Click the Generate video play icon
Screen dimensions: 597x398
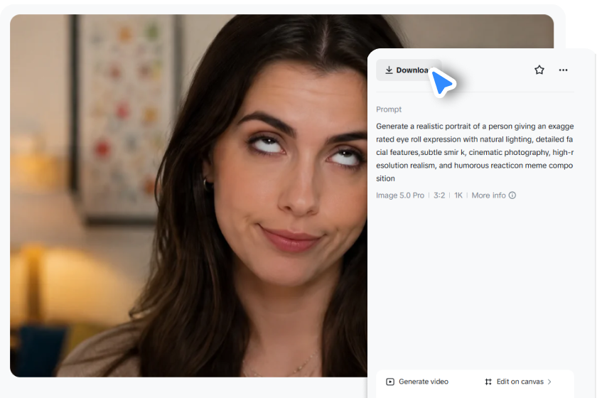coord(390,382)
